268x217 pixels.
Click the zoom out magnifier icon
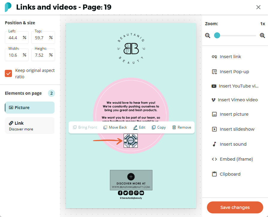coord(208,36)
